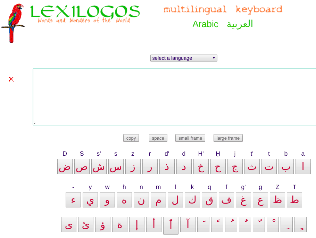Add the tanwin damma diacritic key
The width and height of the screenshot is (316, 238).
(x=245, y=224)
